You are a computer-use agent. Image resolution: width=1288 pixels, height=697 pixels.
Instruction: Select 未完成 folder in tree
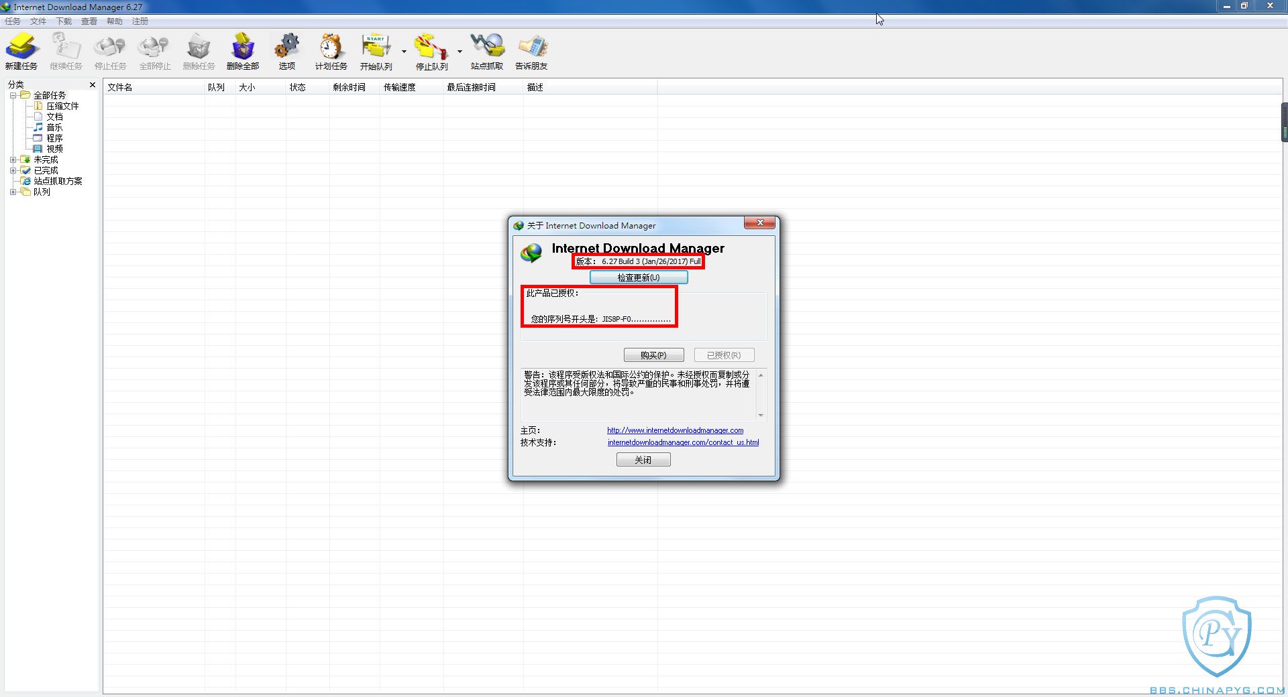pos(46,160)
